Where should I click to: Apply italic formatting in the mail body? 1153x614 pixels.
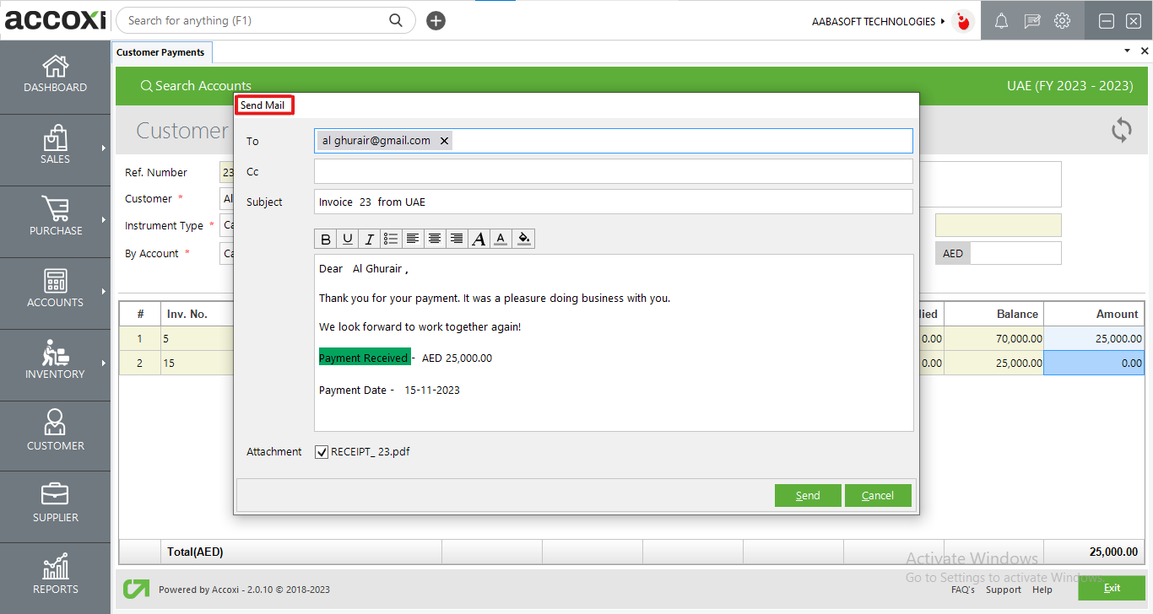click(369, 238)
